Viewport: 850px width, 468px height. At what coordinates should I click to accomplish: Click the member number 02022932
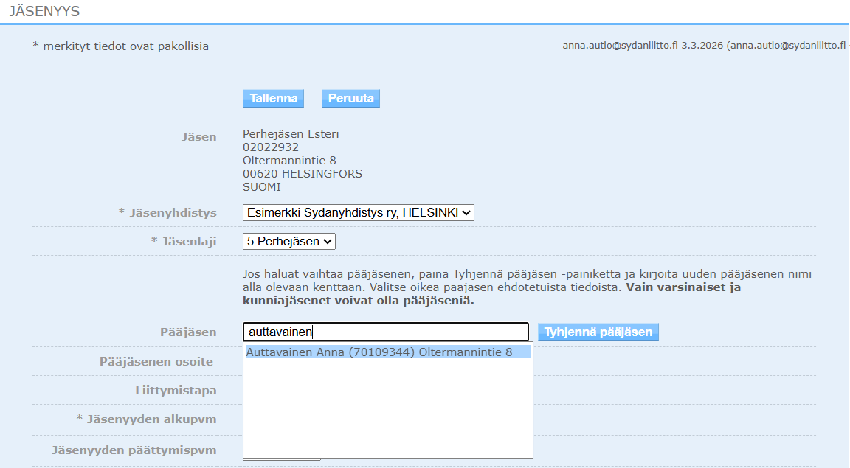tap(271, 147)
